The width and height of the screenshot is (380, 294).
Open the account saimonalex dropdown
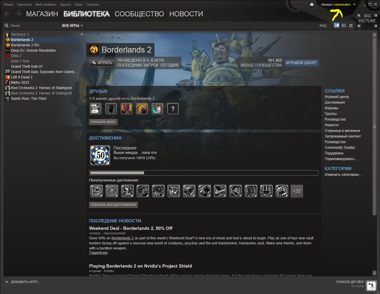338,4
